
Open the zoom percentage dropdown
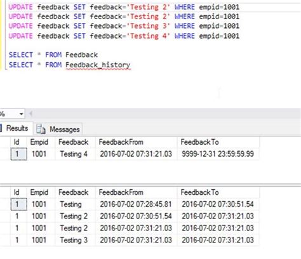point(21,114)
